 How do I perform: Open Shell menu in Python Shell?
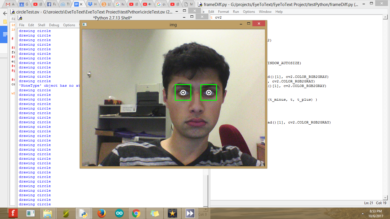[x=42, y=25]
